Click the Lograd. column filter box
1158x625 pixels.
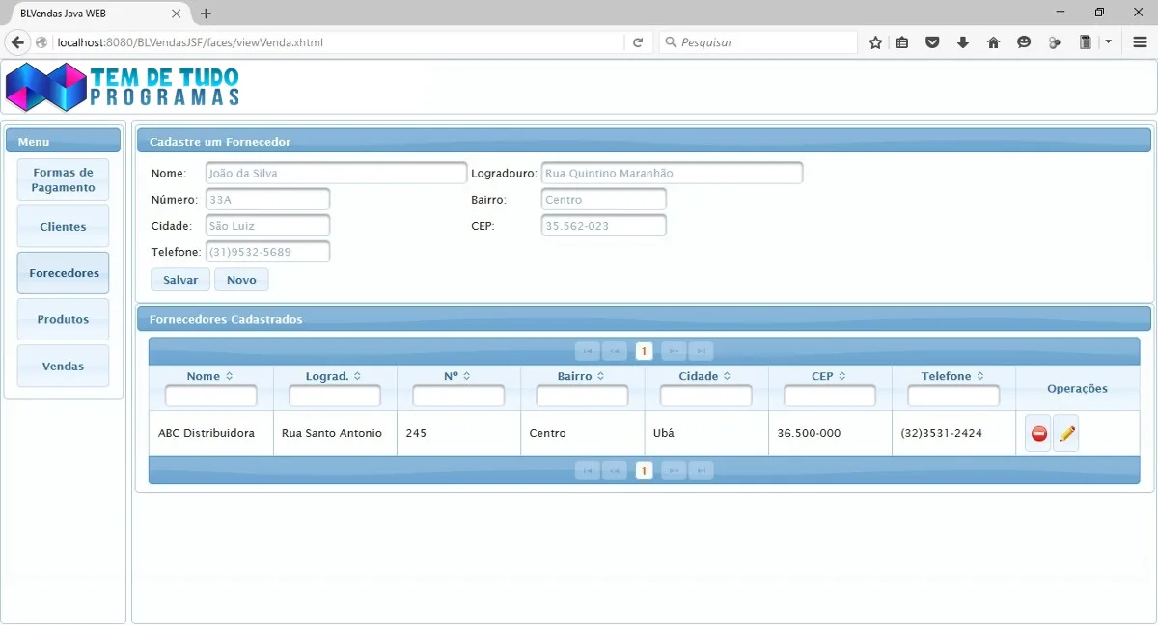[335, 396]
